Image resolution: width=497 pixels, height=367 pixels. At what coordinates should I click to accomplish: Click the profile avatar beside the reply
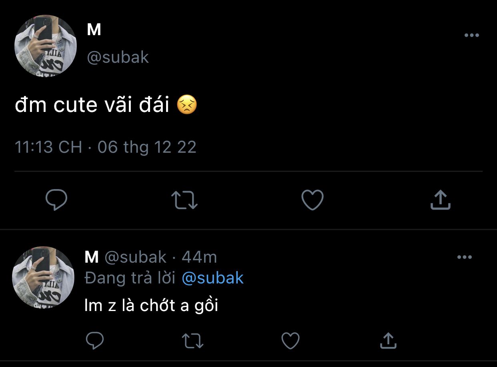point(43,277)
